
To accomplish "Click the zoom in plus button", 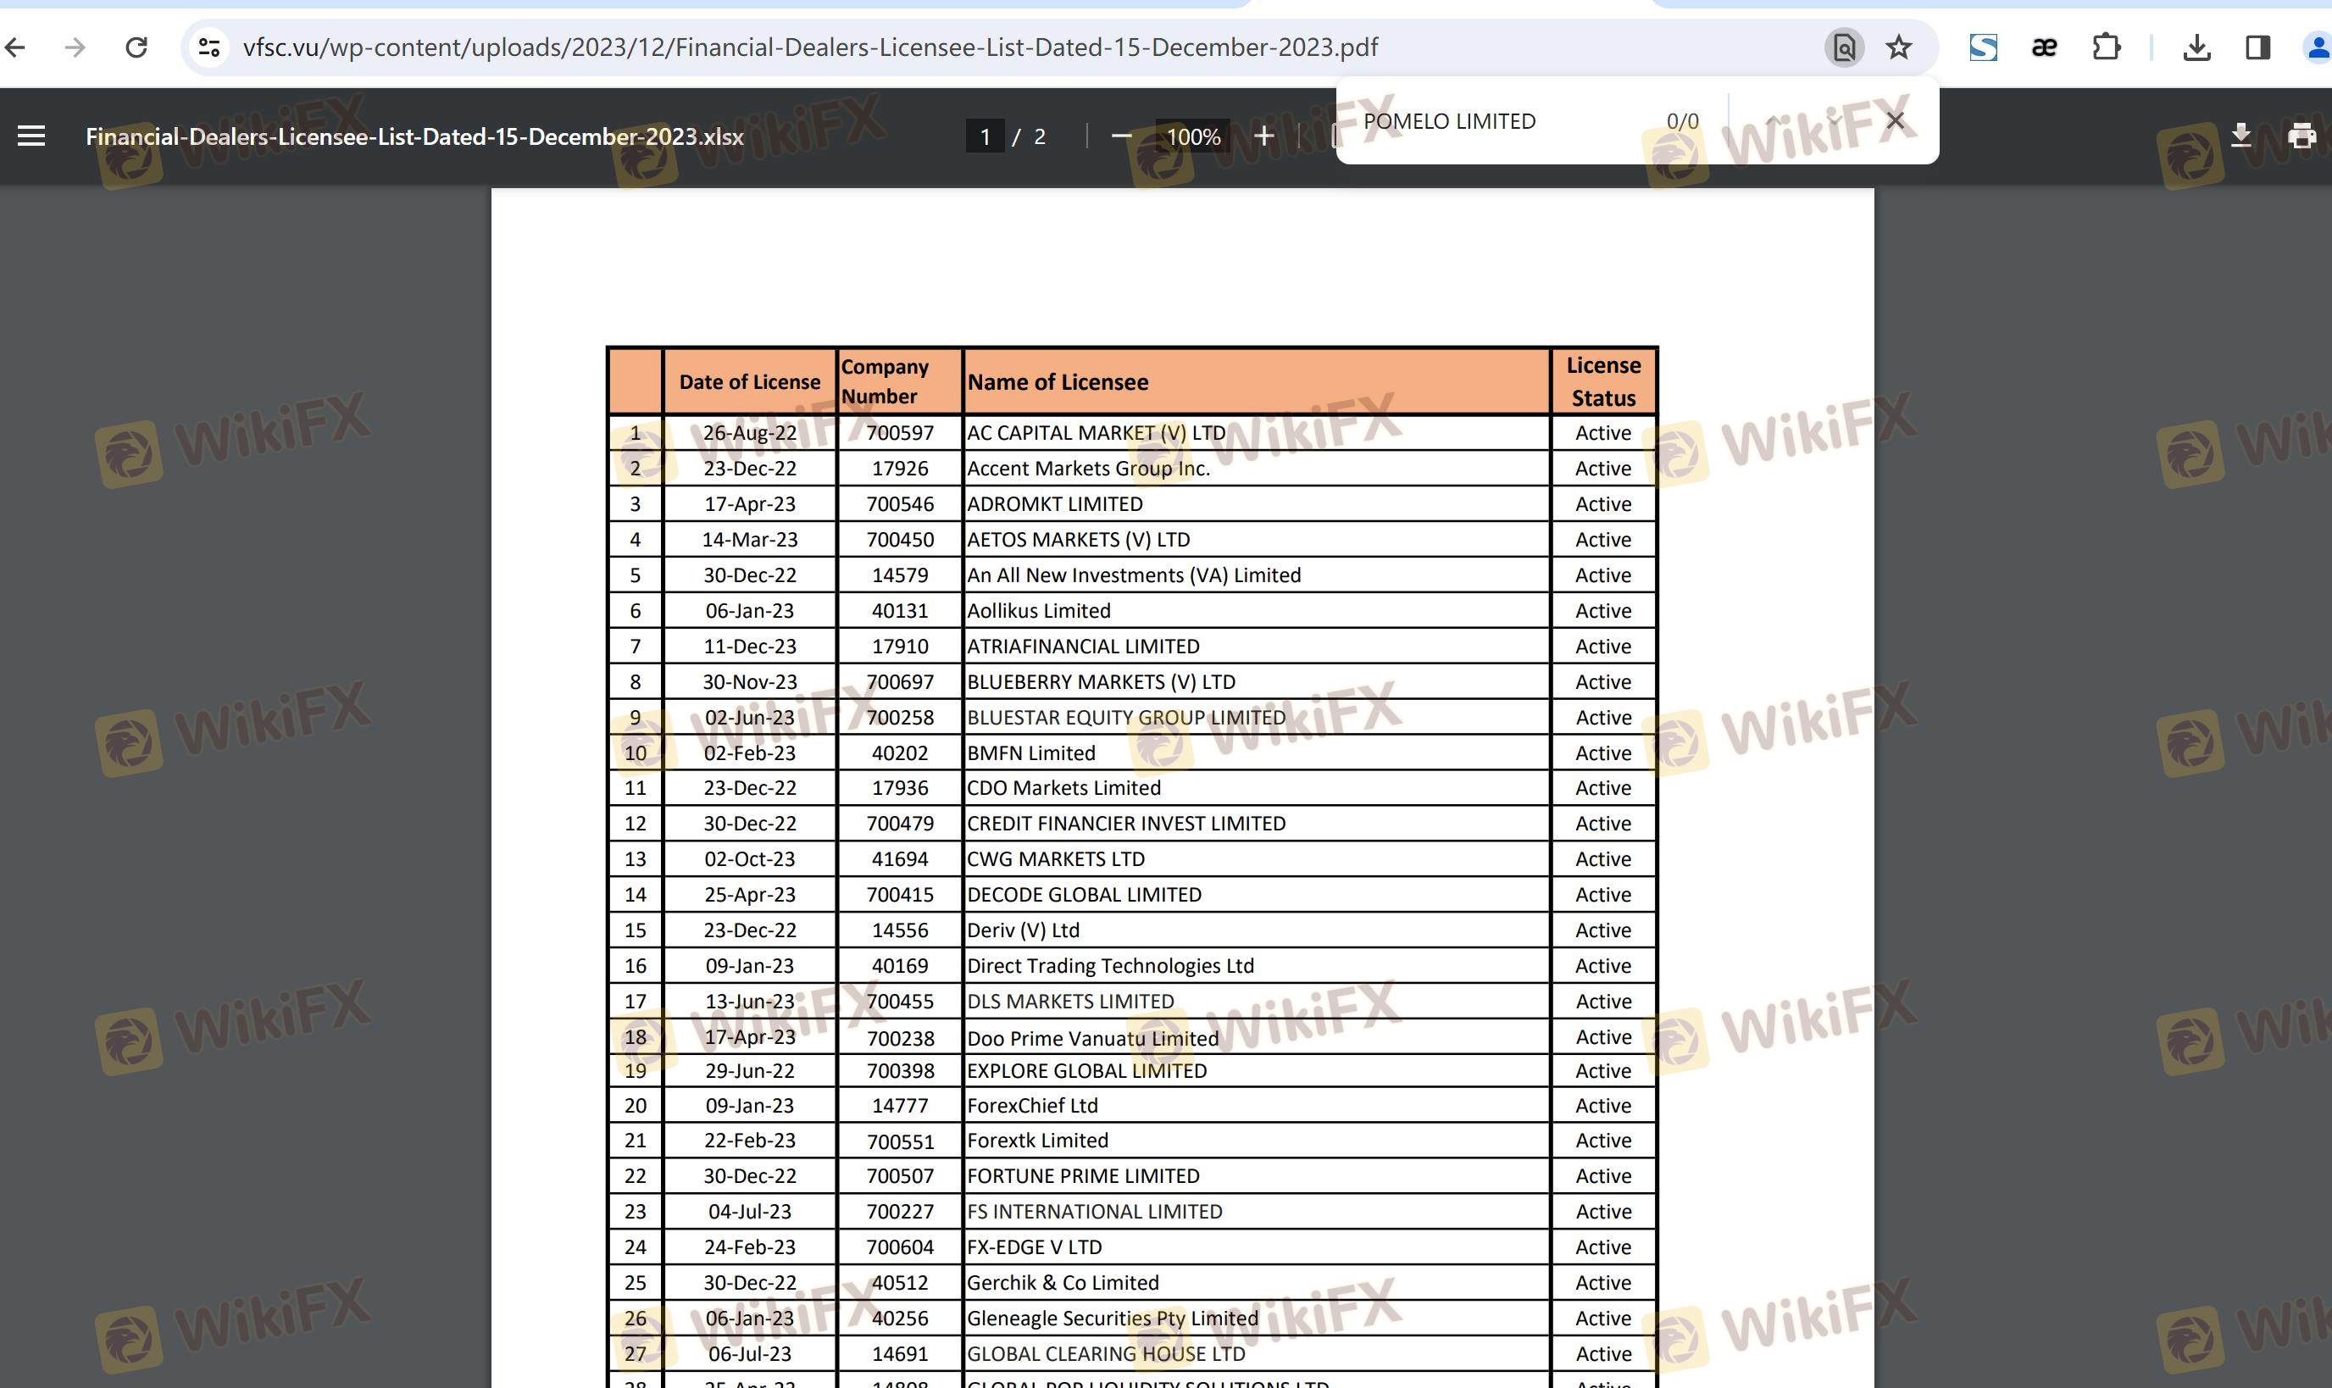I will tap(1263, 136).
